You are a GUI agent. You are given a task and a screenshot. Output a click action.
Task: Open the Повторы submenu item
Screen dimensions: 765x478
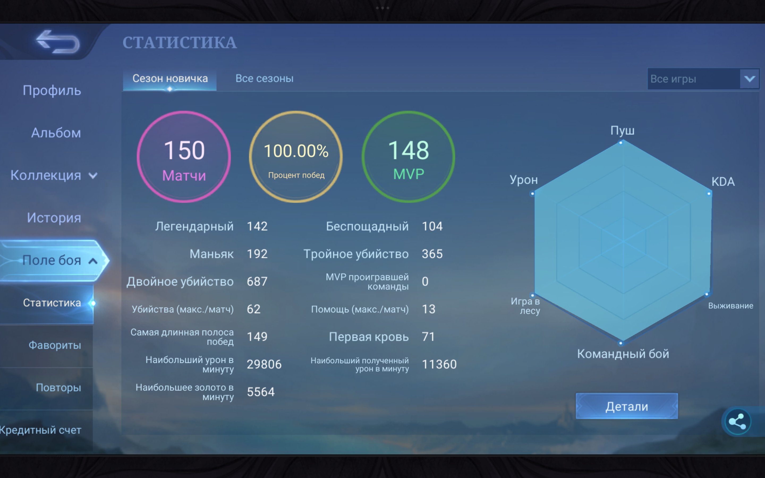click(x=58, y=388)
